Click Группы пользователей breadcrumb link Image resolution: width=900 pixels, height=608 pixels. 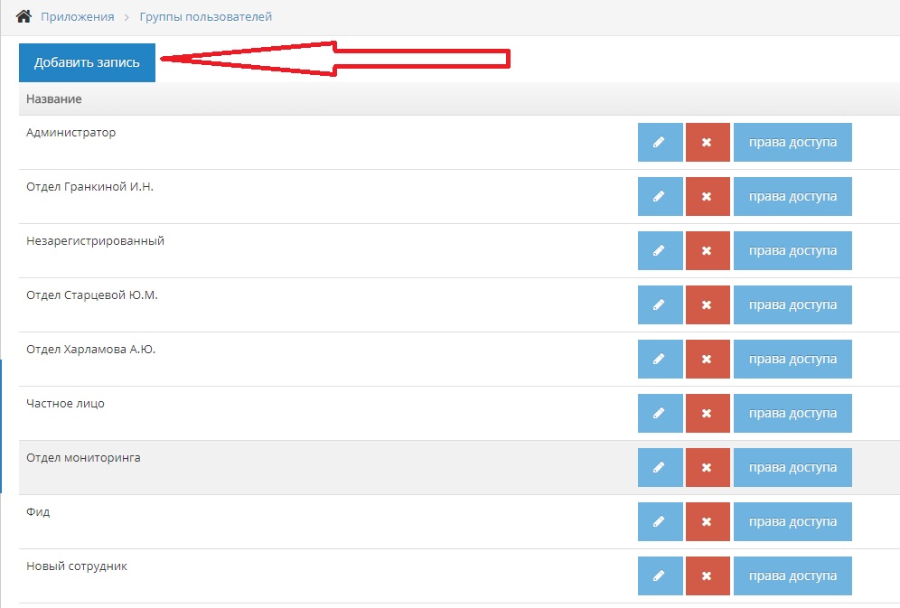(205, 16)
